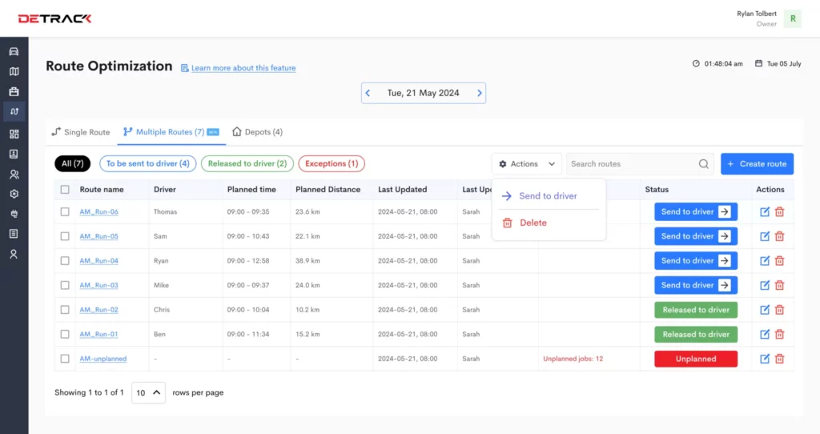Edit route AM_Run-03 with pencil icon
Screen dimensions: 820x434
(765, 286)
